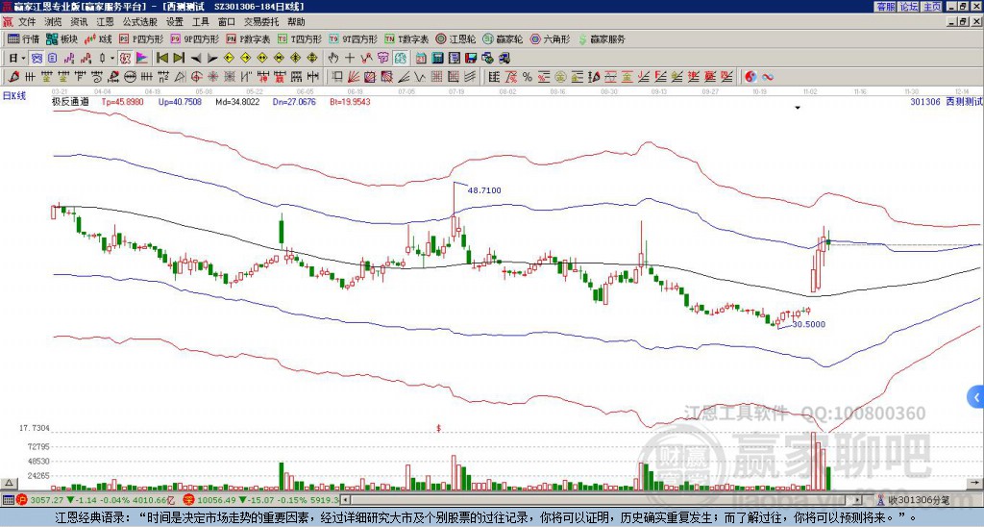Click the yin-yang icon
Image resolution: width=984 pixels, height=527 pixels.
point(750,77)
